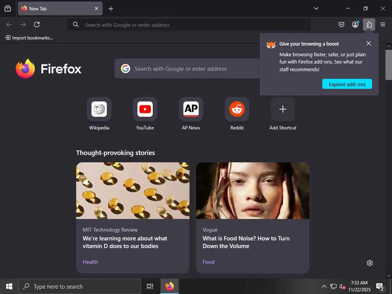Click the Thought-provoking stories heading
The width and height of the screenshot is (392, 294).
(x=116, y=153)
